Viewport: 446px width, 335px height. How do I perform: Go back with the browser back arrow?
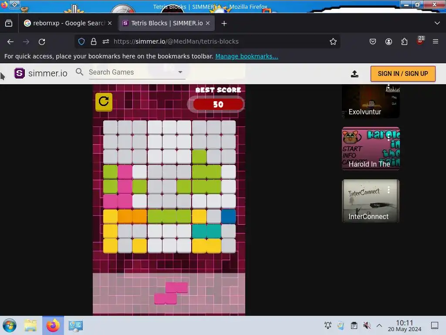10,41
